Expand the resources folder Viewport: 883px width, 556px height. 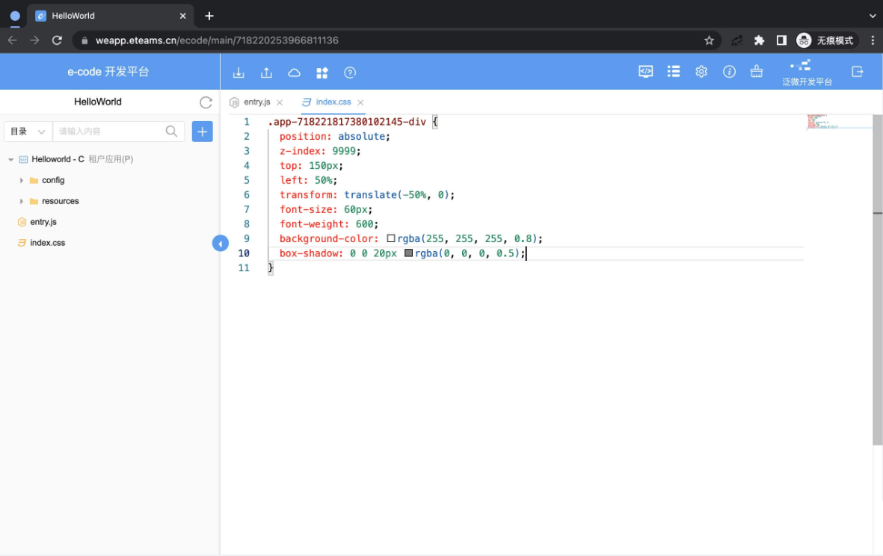point(22,201)
